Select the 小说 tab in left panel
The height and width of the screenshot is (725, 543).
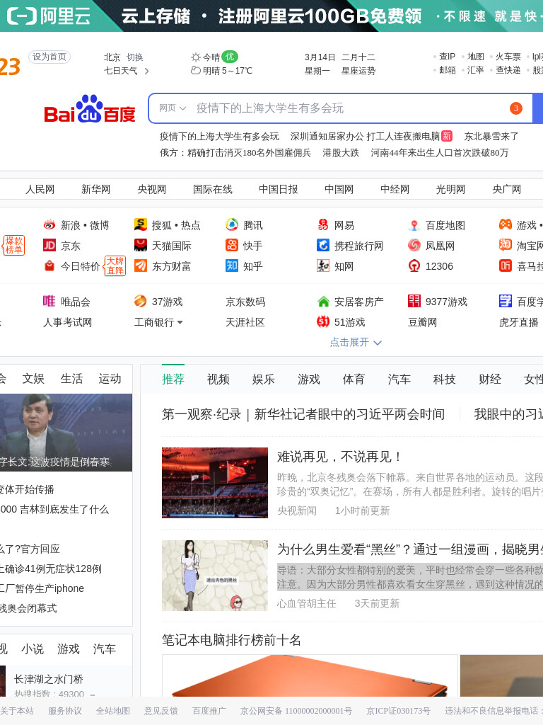(33, 649)
